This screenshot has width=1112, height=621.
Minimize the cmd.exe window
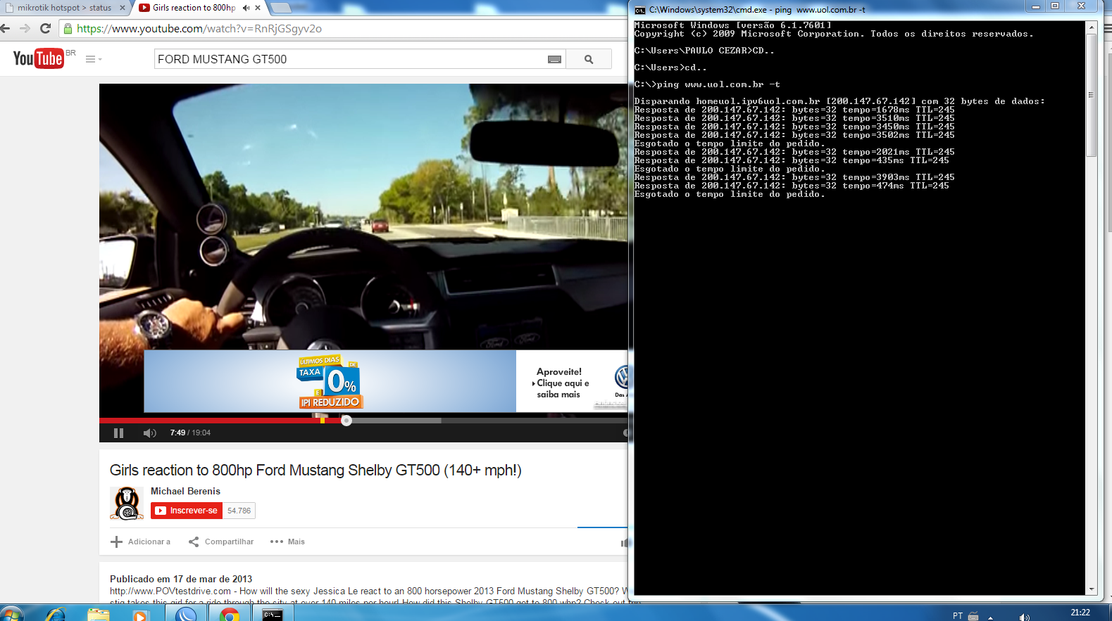(1036, 6)
